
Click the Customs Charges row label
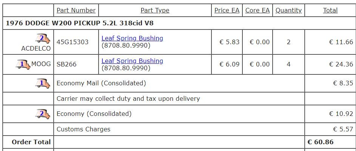point(83,129)
